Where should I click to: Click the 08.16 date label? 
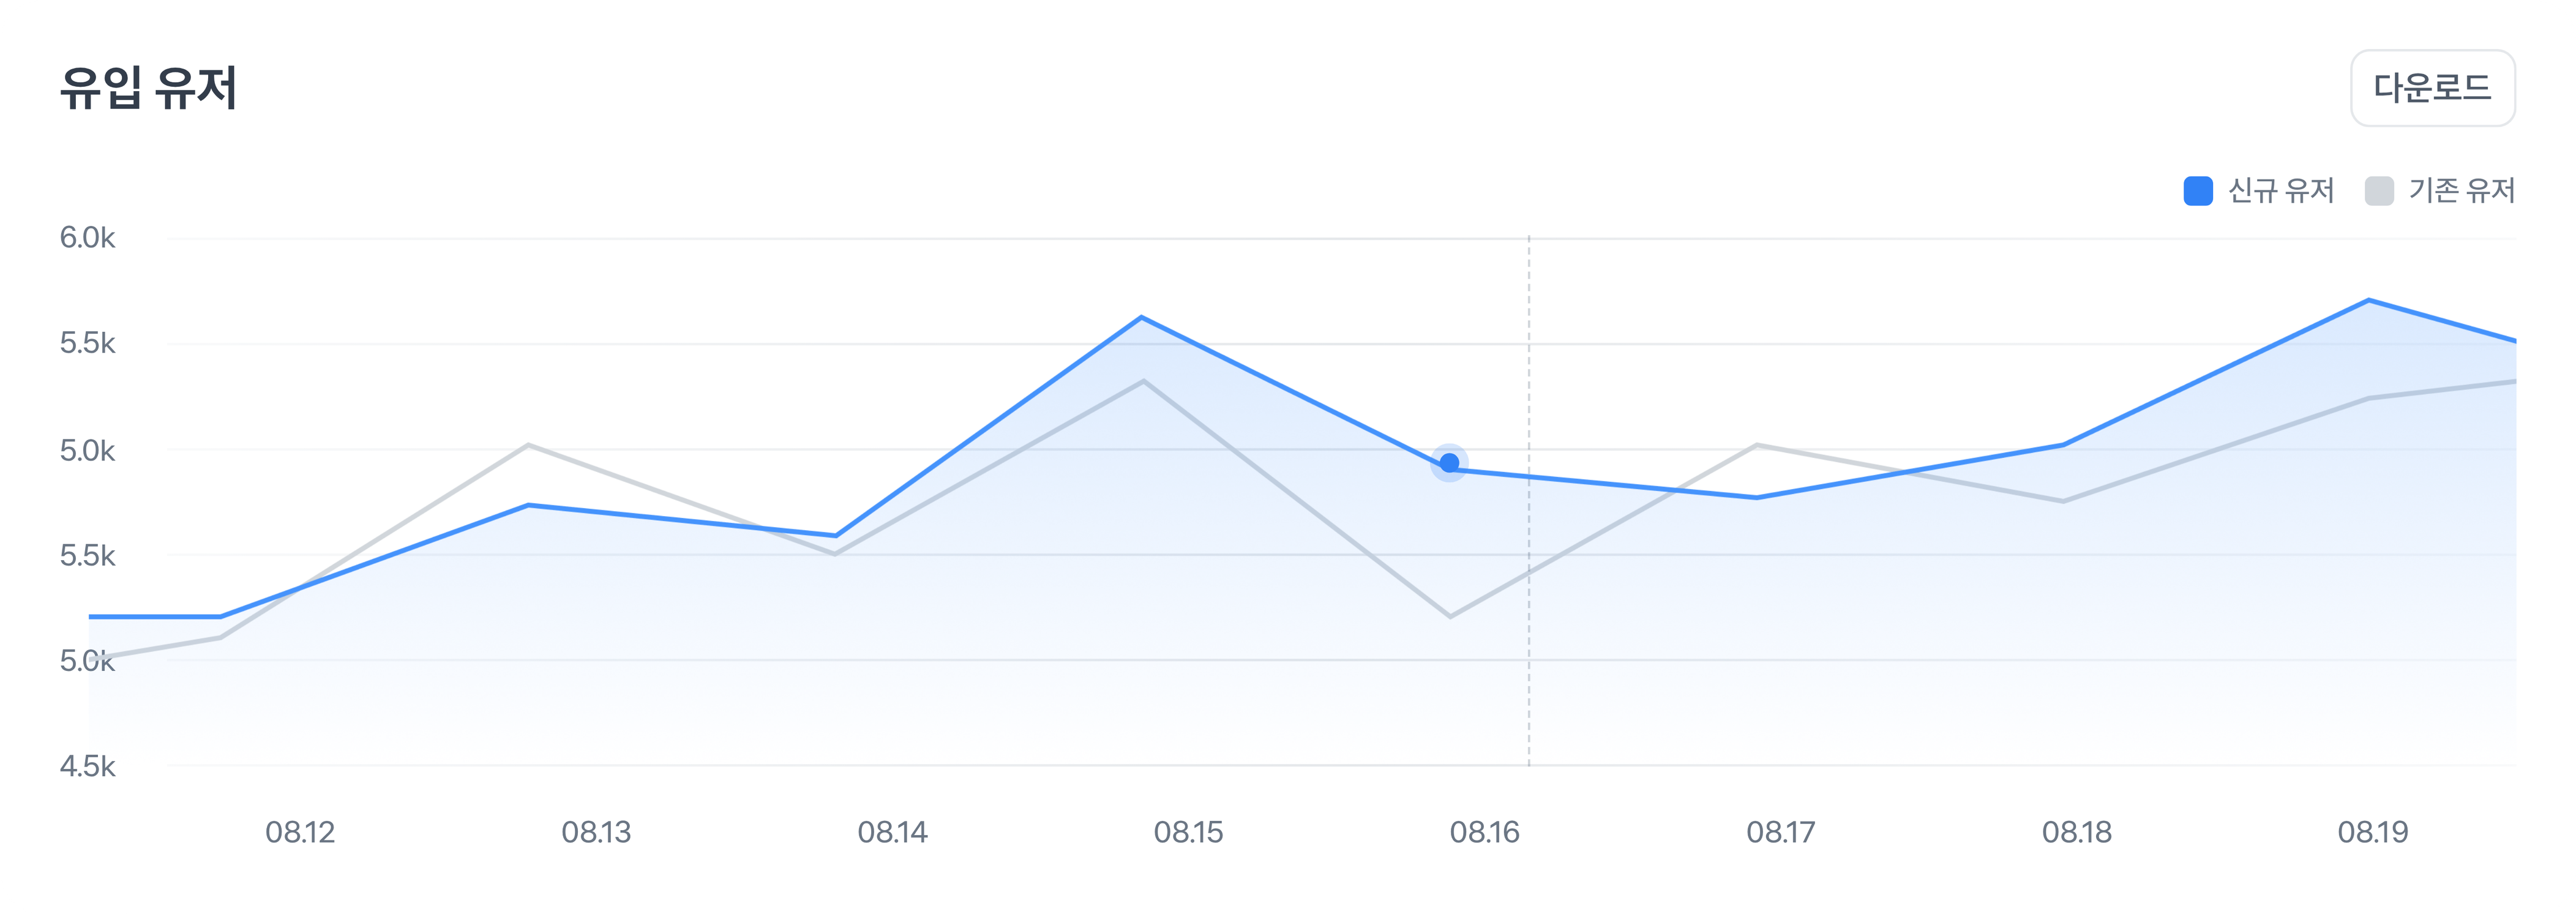point(1484,832)
